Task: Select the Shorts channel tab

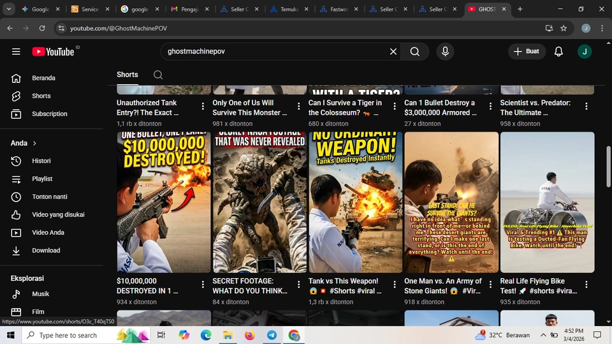Action: coord(127,75)
